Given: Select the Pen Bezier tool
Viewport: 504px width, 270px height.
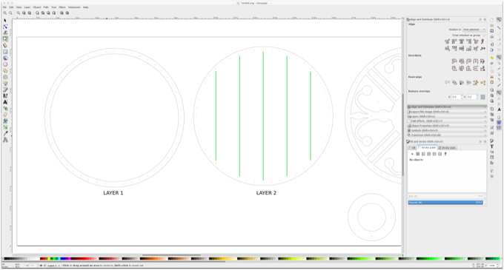Looking at the screenshot, I should pyautogui.click(x=5, y=90).
